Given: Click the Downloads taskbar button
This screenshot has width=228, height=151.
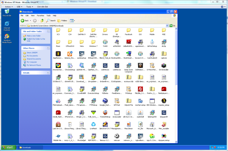Looking at the screenshot, I should click(30, 148).
